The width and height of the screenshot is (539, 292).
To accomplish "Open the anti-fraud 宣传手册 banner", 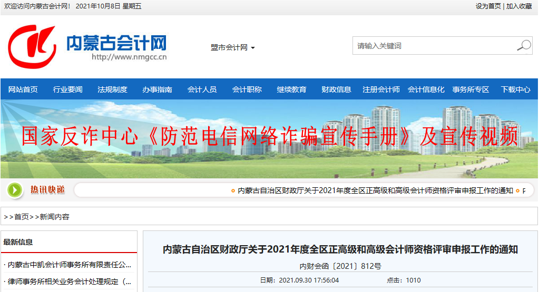I will [x=269, y=137].
